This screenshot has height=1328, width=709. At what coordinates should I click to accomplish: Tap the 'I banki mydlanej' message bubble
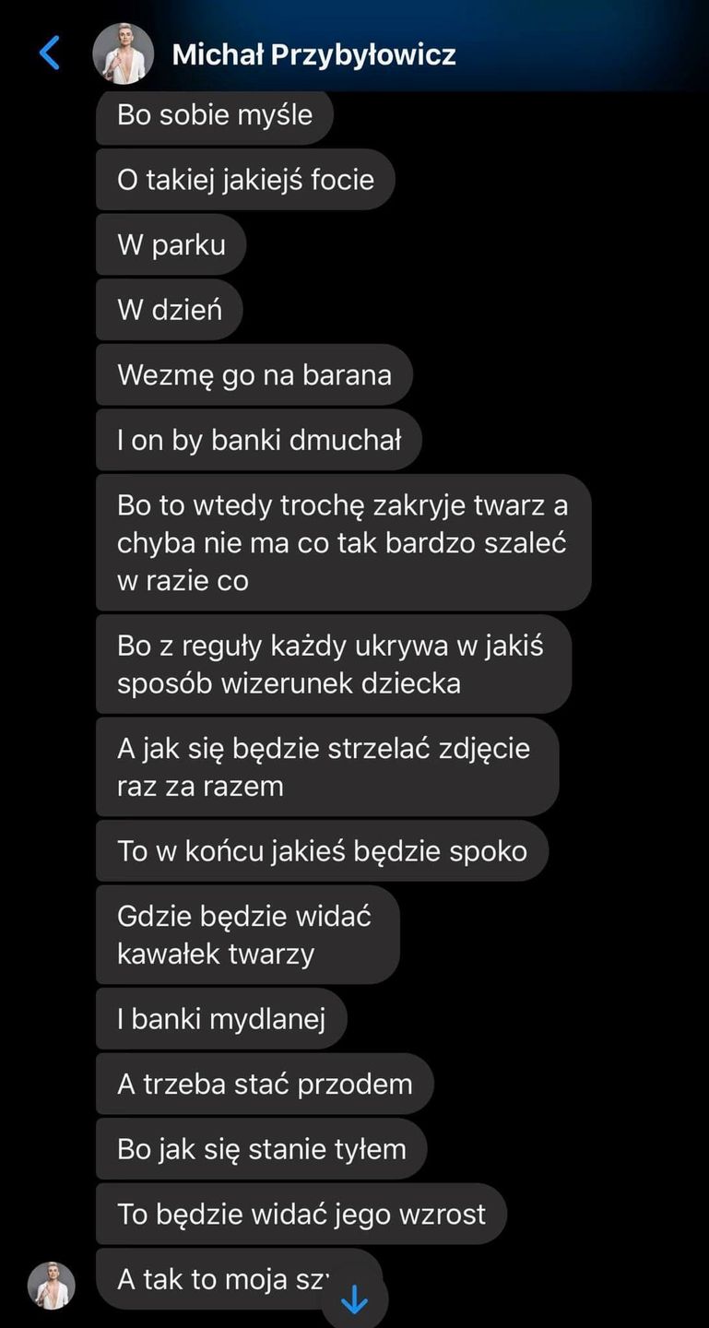[221, 1019]
